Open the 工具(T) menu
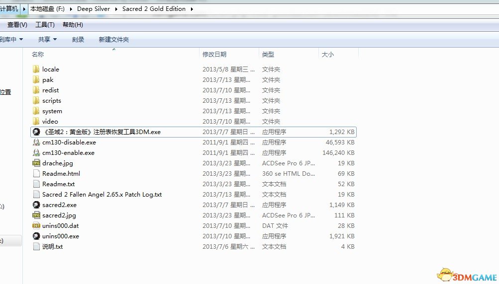The image size is (499, 284). pos(45,25)
